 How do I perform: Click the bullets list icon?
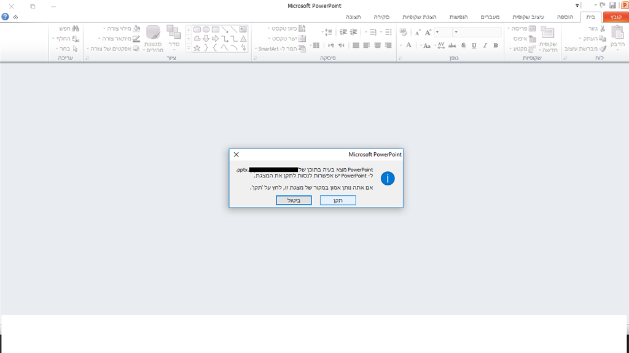point(388,32)
